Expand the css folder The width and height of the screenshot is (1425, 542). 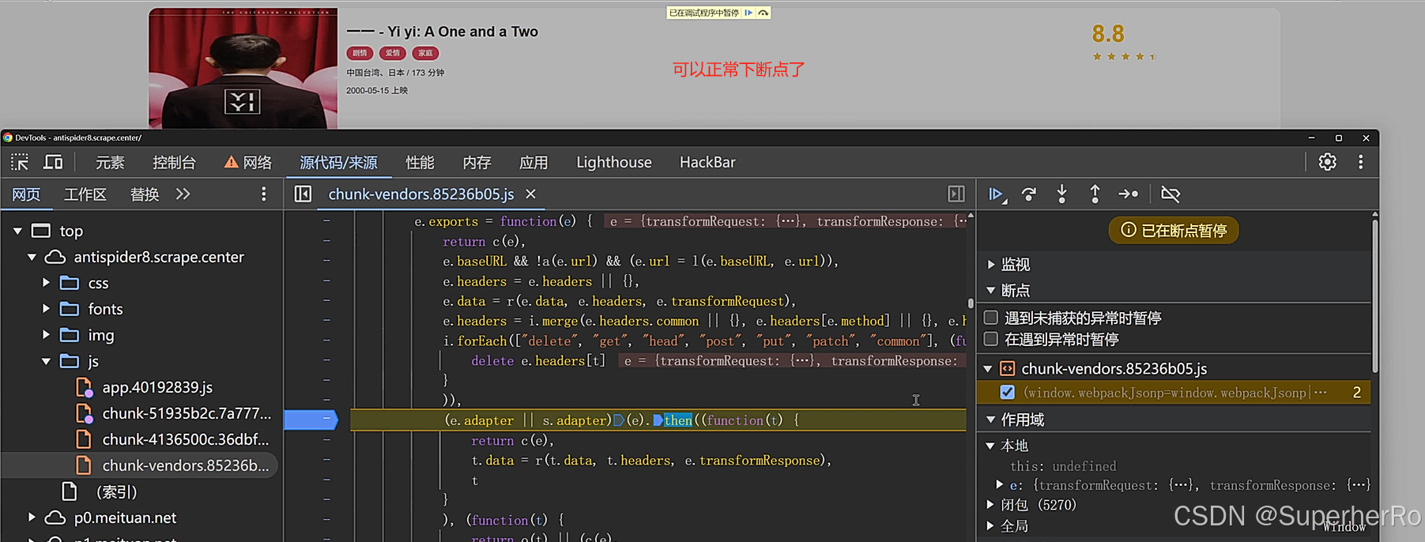[x=46, y=283]
